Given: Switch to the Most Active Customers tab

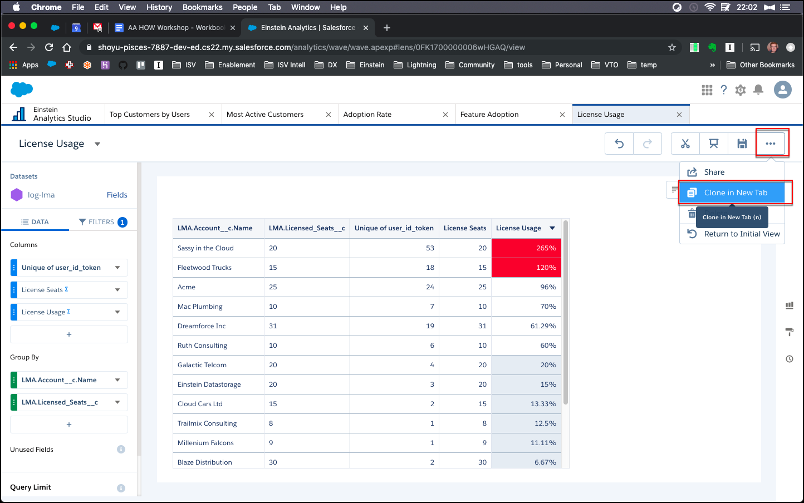Looking at the screenshot, I should pos(265,115).
